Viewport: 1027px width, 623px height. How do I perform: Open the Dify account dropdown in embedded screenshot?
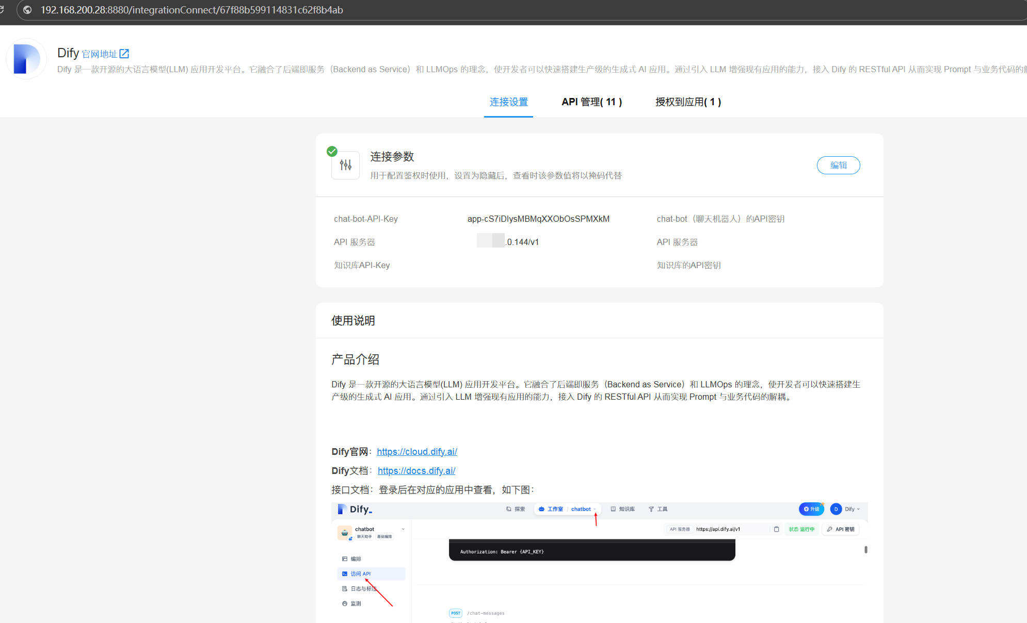click(x=852, y=509)
